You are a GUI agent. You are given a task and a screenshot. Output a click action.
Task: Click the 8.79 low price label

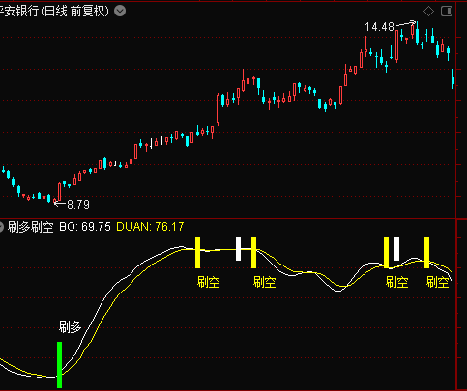click(78, 205)
